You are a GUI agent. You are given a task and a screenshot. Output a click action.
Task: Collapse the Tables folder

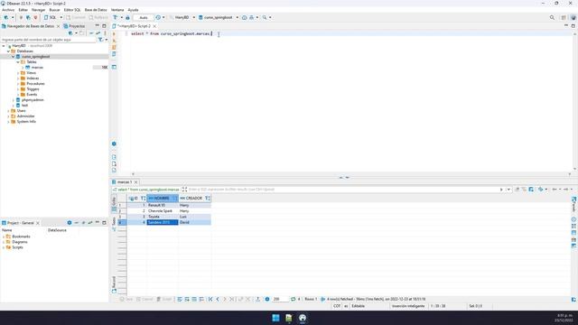[x=18, y=62]
